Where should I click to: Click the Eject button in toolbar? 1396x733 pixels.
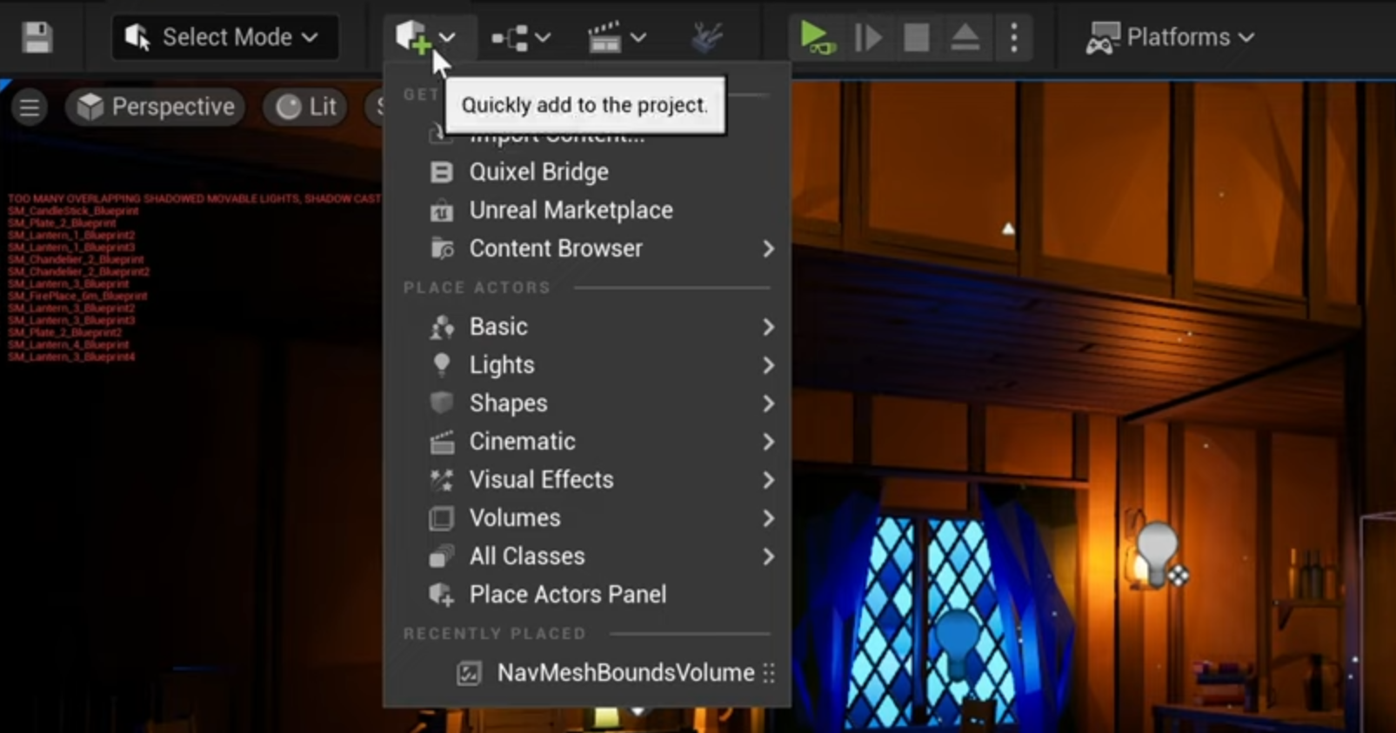pos(965,37)
